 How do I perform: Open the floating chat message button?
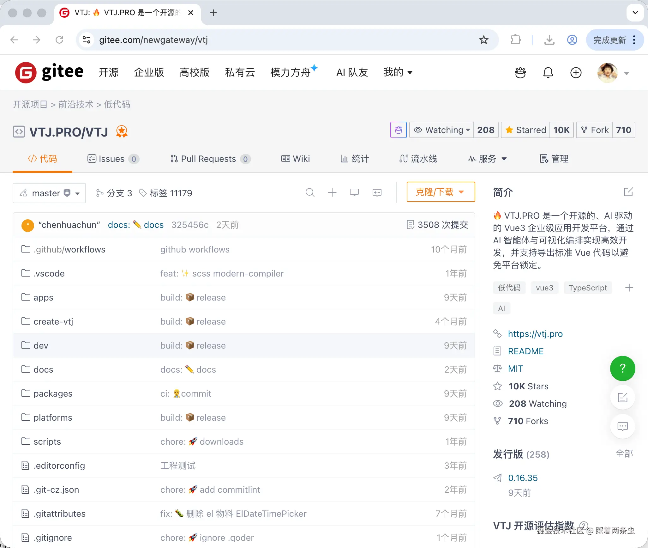[x=622, y=426]
